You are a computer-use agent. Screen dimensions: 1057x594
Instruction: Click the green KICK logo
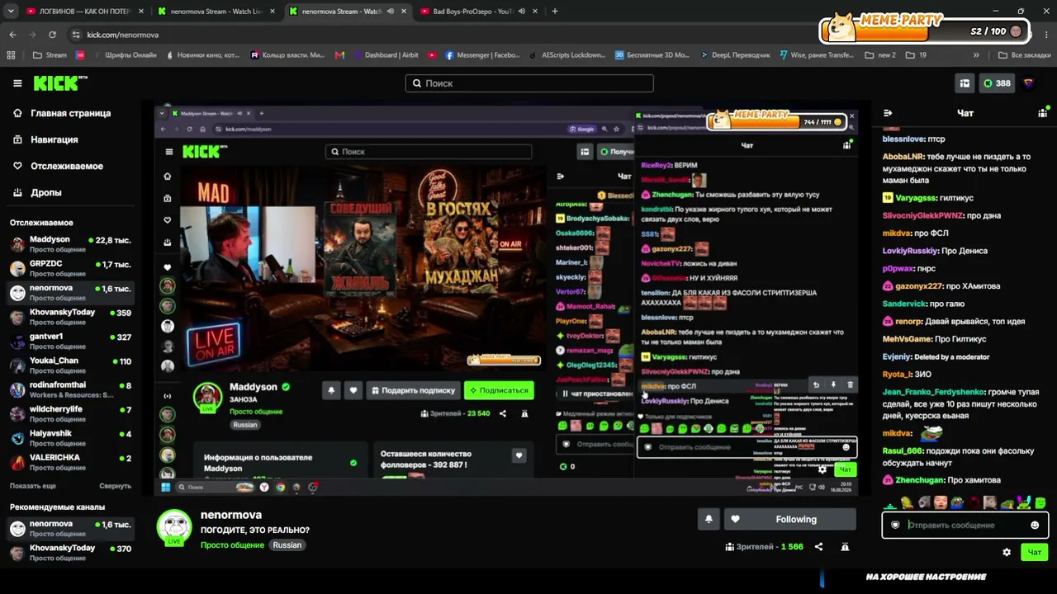[x=60, y=83]
